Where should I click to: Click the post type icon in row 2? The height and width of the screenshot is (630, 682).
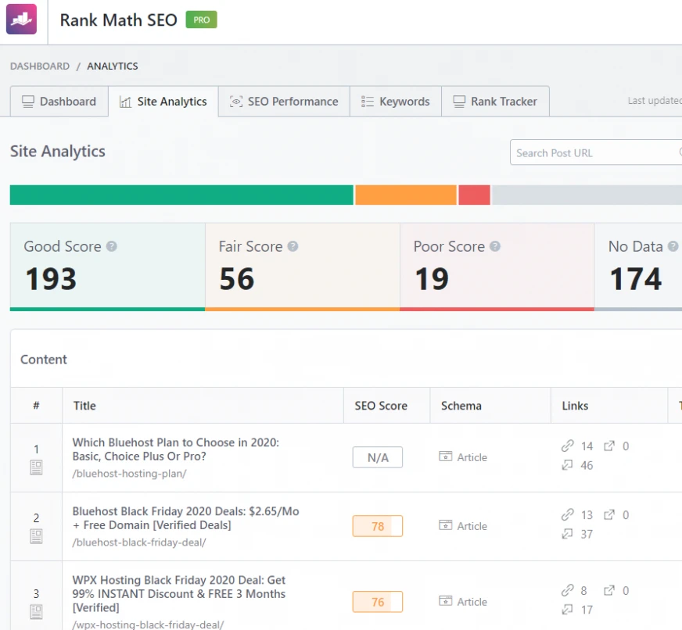click(x=36, y=536)
